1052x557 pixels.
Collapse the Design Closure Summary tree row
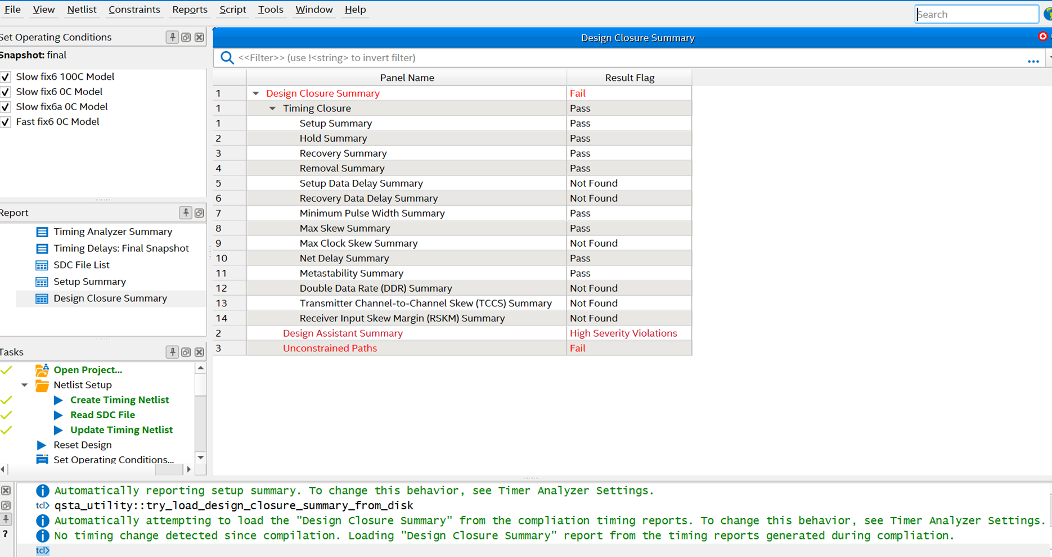(256, 93)
